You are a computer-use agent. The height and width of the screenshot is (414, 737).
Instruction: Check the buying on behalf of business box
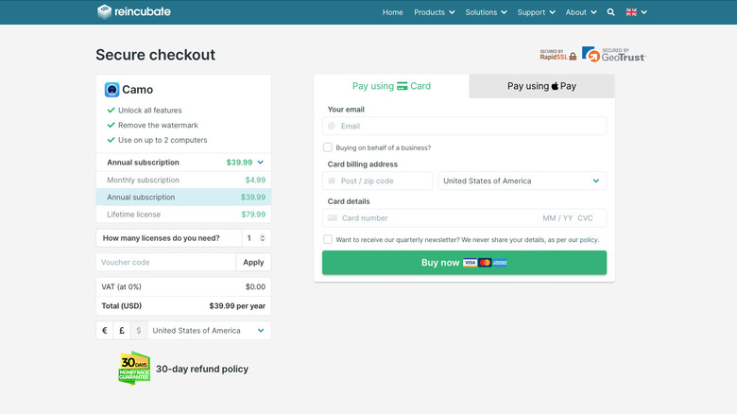[328, 147]
